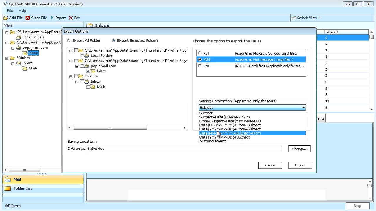Collapse the pop.gmail.com node in dialog tree
The width and height of the screenshot is (376, 211).
[77, 66]
